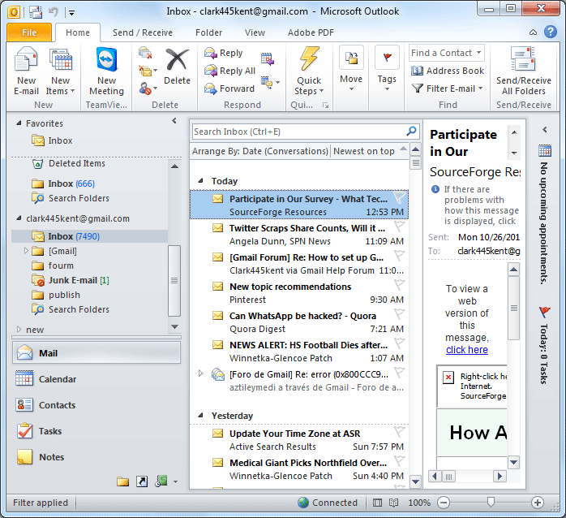Create a New E-mail message
This screenshot has height=518, width=566.
[x=26, y=71]
